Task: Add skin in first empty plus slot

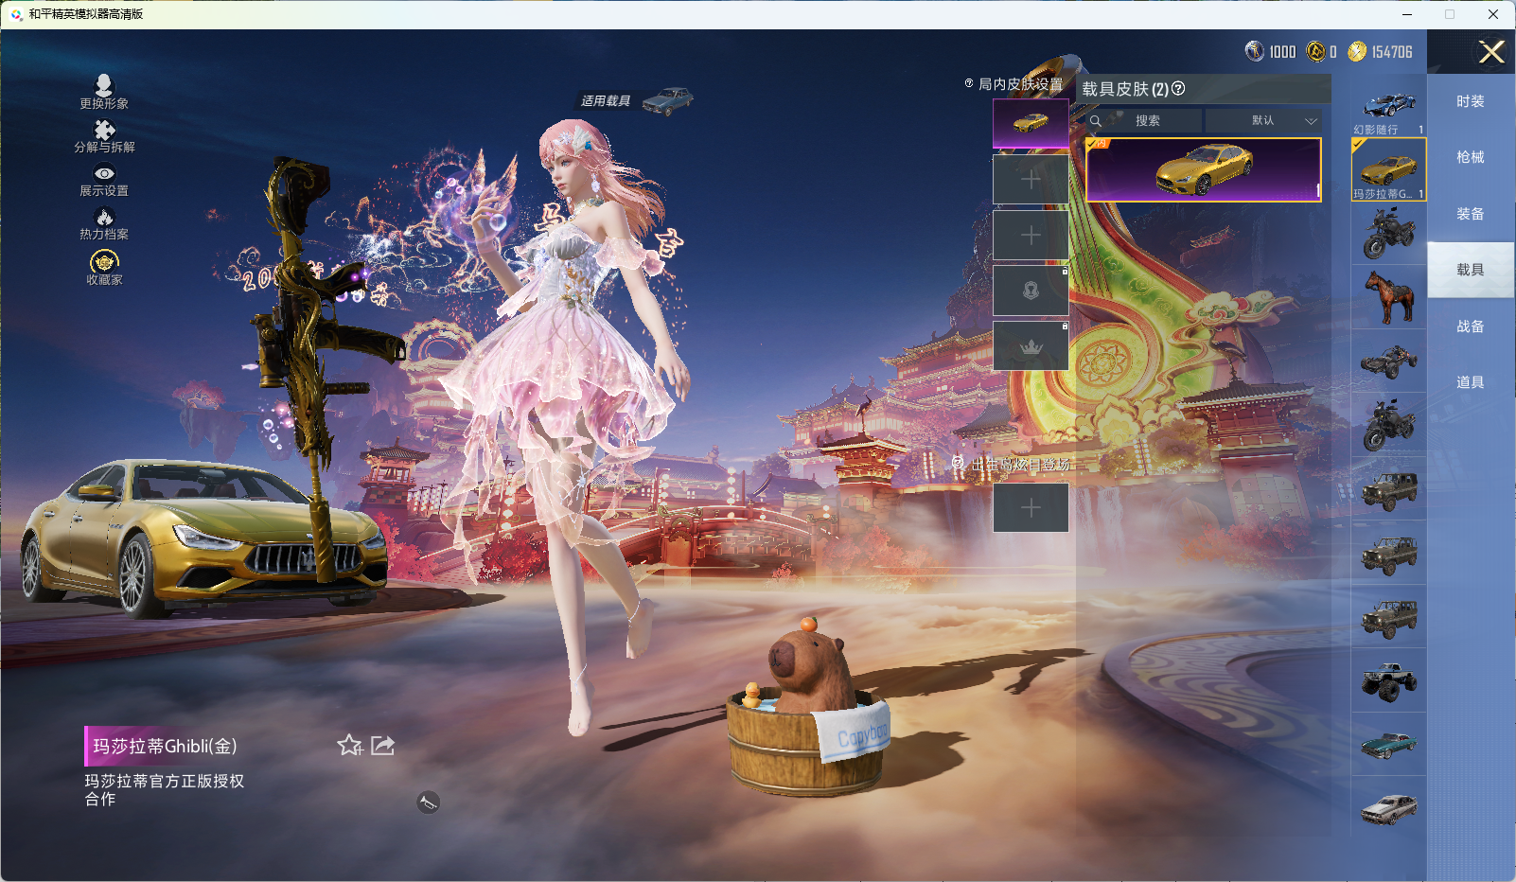Action: [x=1031, y=180]
